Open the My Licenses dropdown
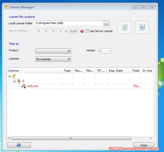The height and width of the screenshot is (152, 164). pos(53,59)
